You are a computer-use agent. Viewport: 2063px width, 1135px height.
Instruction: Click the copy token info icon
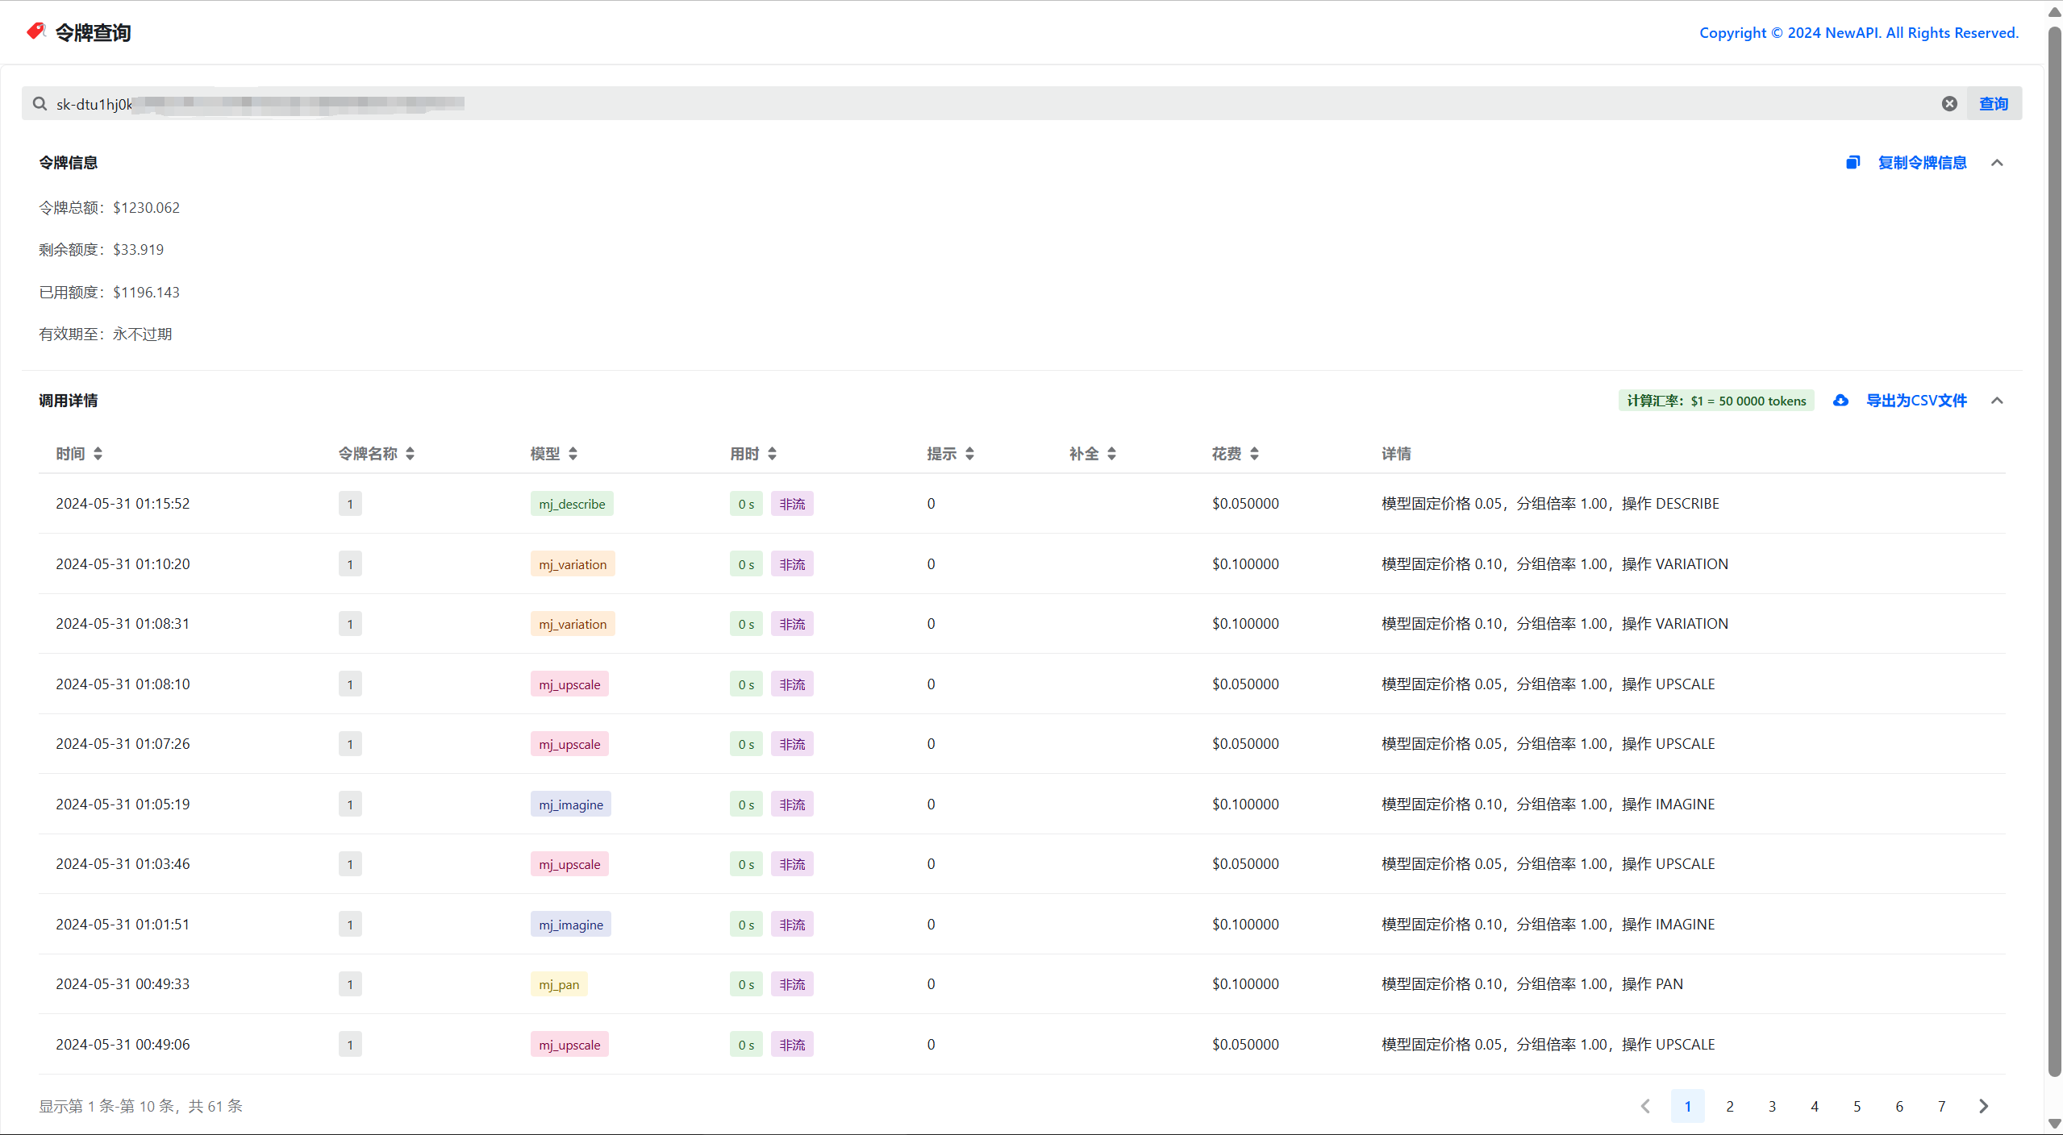(x=1853, y=163)
